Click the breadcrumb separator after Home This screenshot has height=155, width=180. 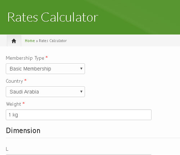(x=37, y=41)
